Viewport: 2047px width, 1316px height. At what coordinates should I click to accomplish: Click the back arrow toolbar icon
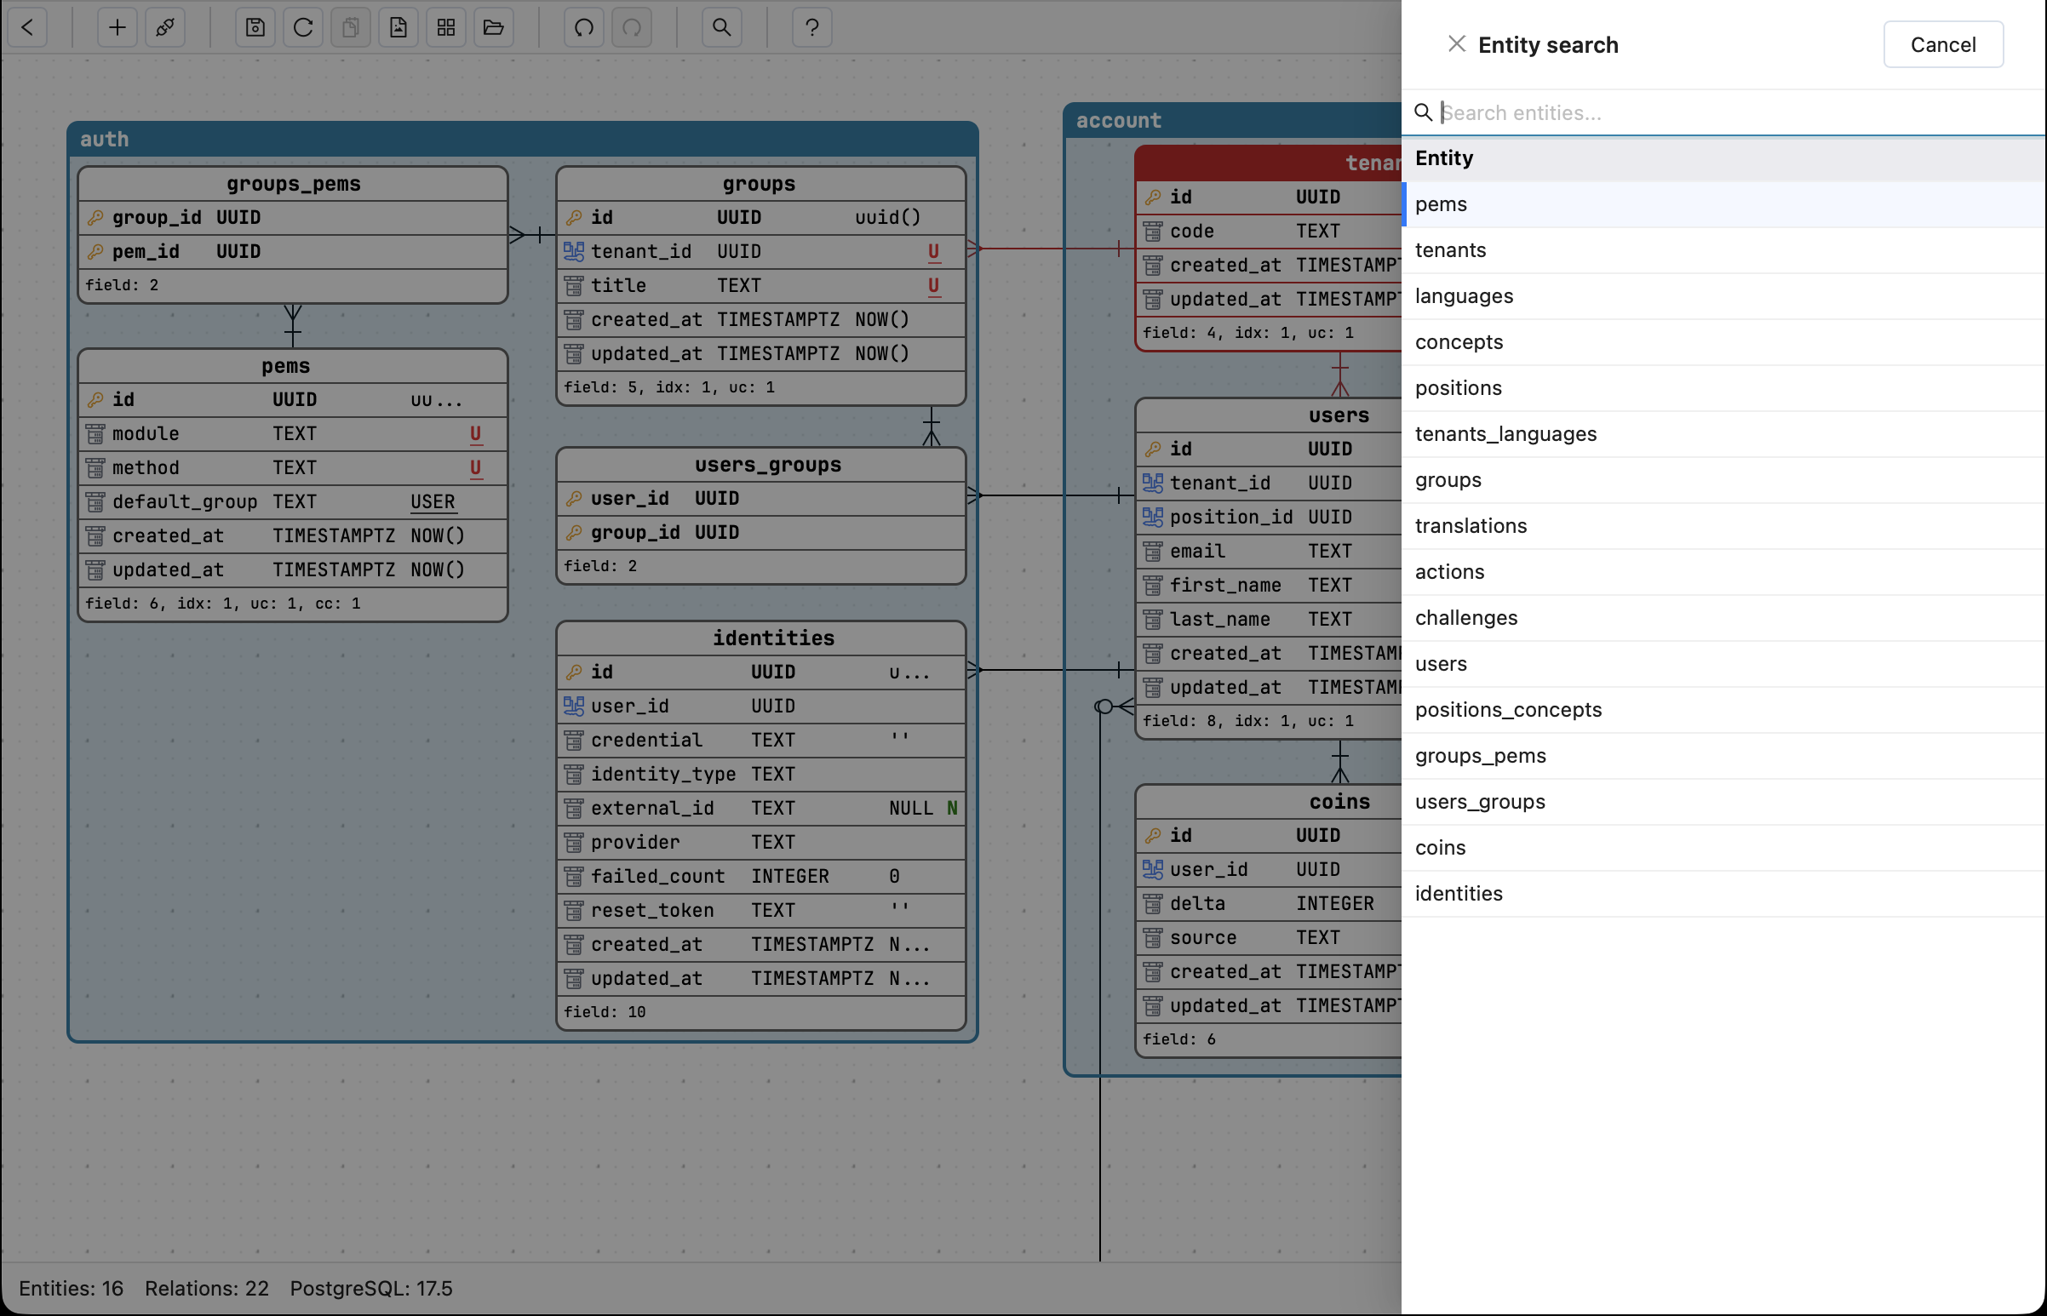(x=27, y=27)
